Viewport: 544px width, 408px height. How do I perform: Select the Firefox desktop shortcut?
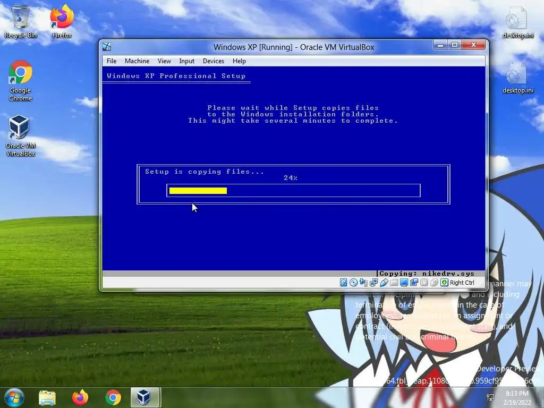coord(62,21)
